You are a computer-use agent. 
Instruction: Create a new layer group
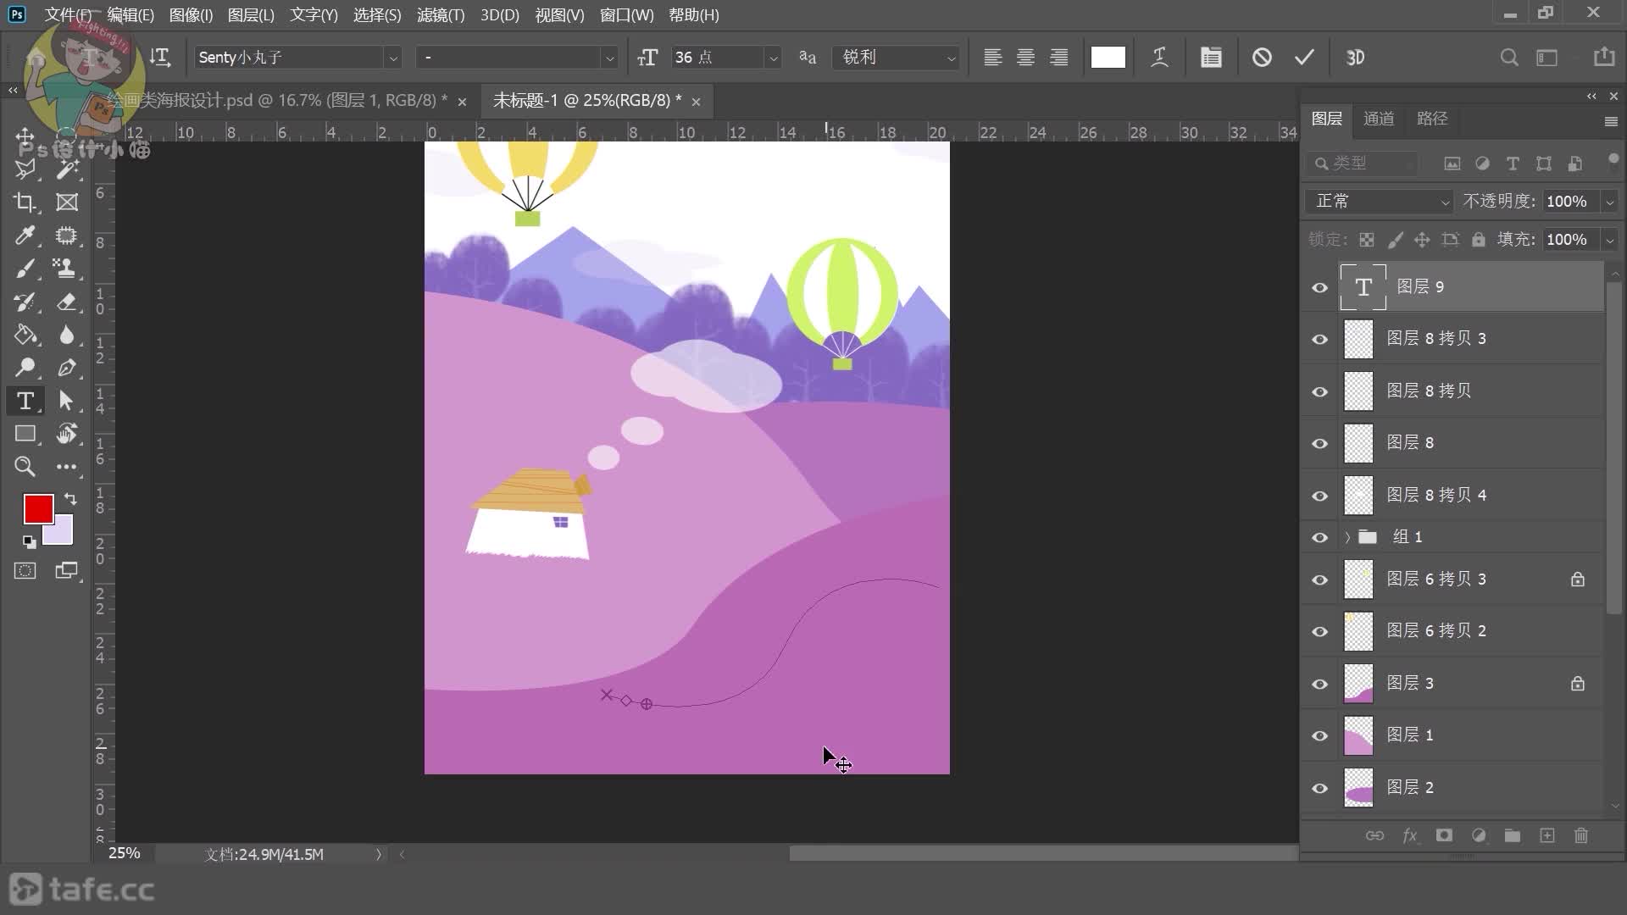1513,836
